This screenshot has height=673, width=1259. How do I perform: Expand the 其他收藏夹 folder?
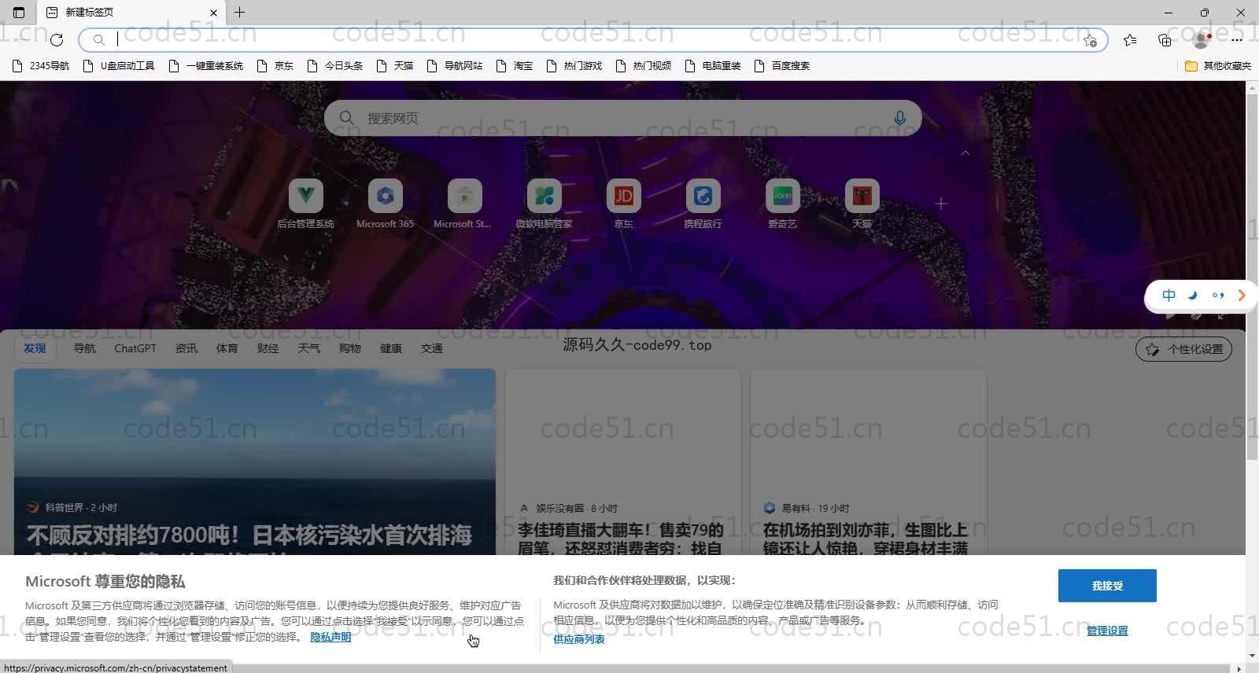tap(1218, 66)
